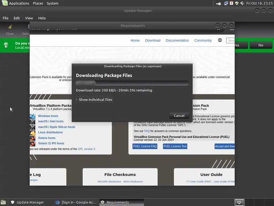Switch to Sign in - Google taskbar item
This screenshot has width=274, height=206.
tap(76, 202)
